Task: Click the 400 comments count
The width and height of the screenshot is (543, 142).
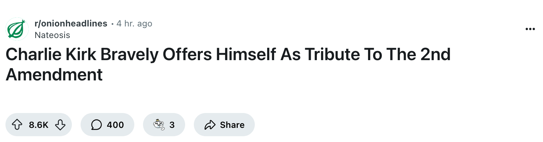Action: [115, 125]
